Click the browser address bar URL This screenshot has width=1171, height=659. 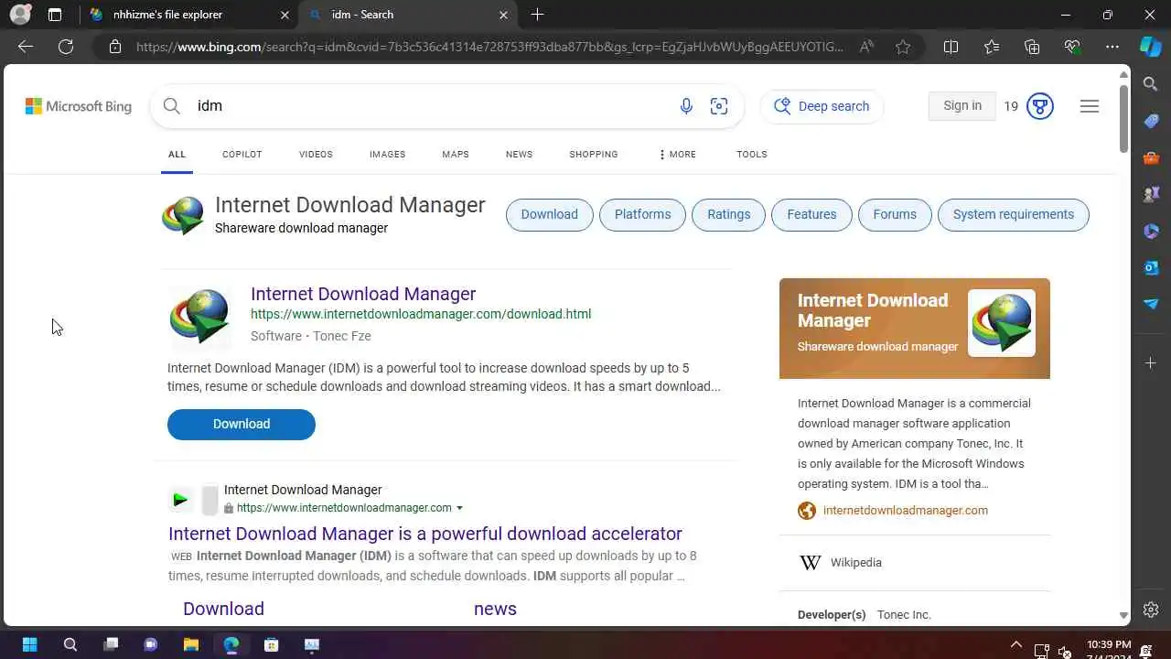[489, 47]
